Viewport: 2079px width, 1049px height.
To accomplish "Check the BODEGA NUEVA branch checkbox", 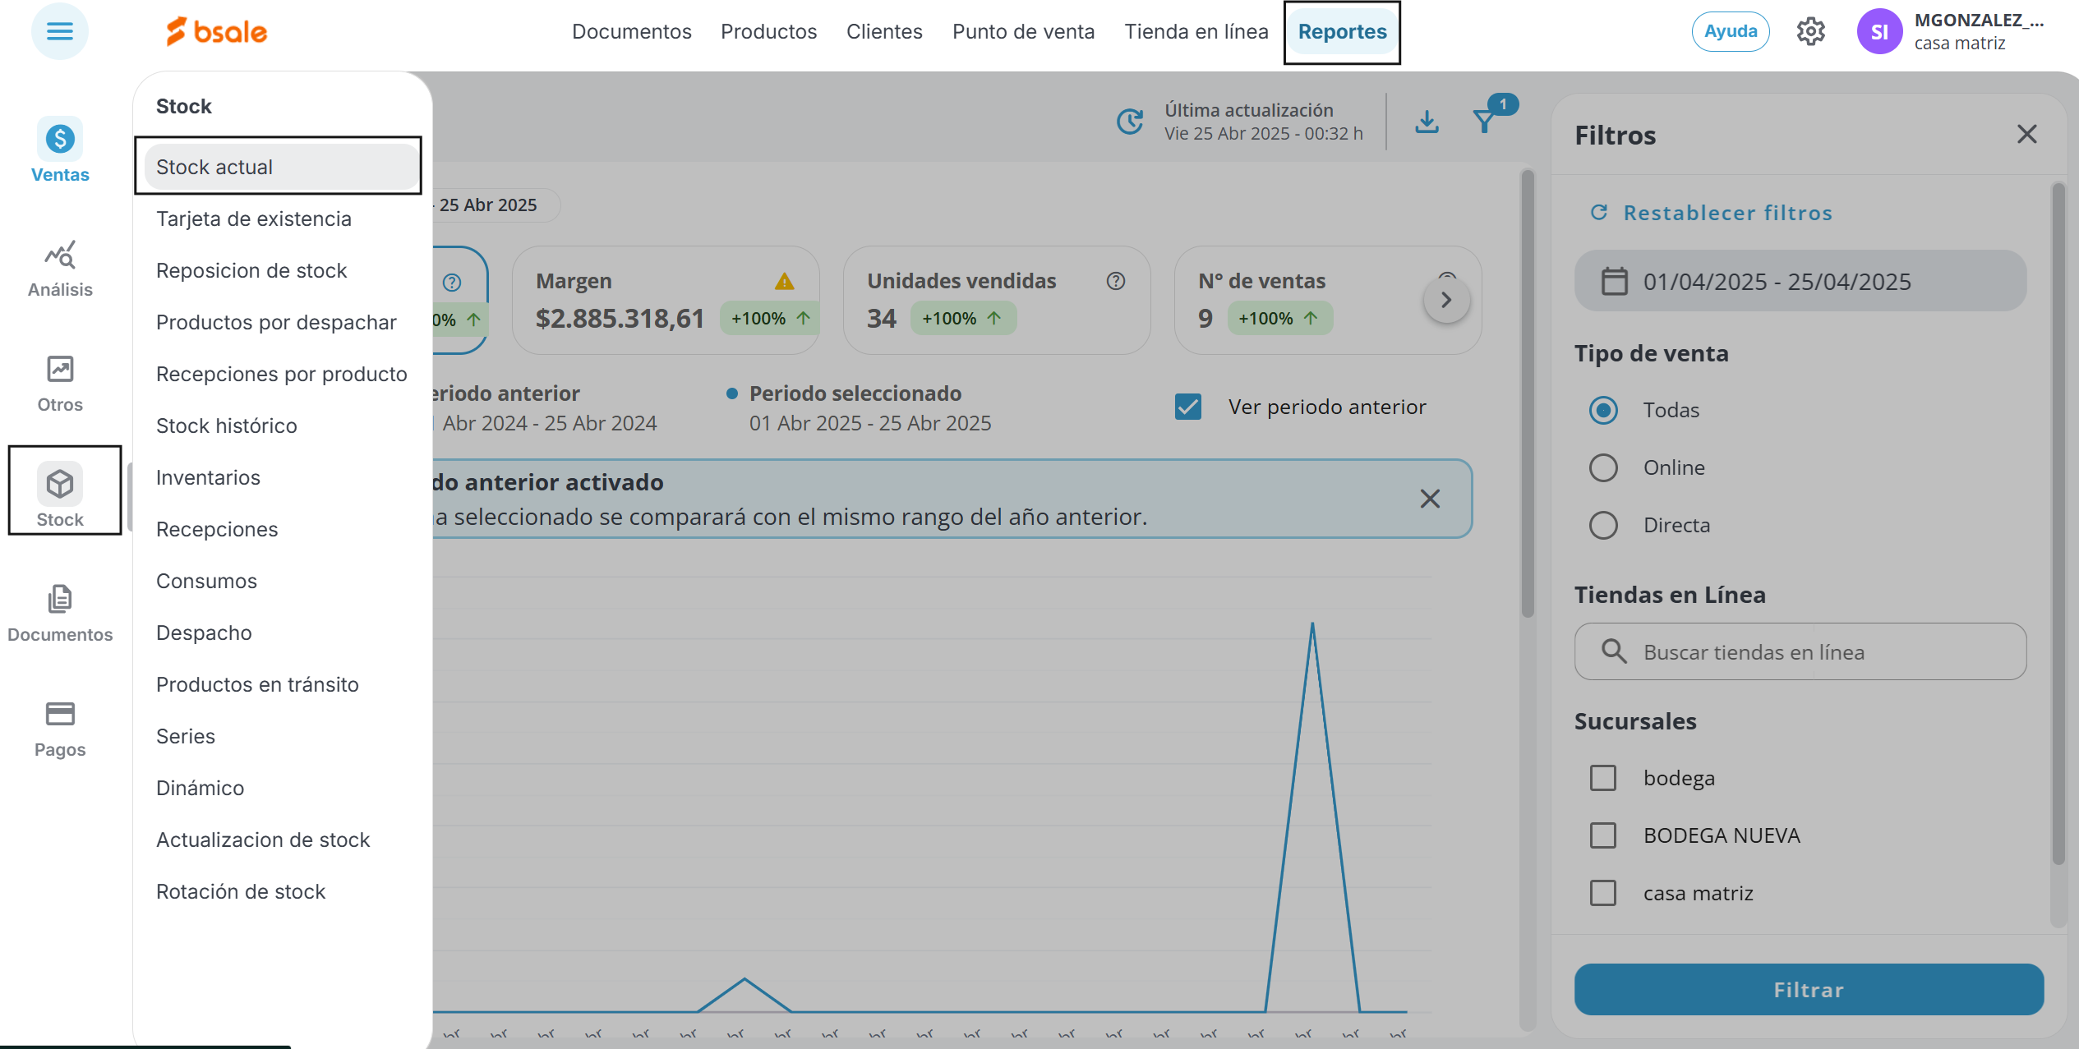I will pos(1603,835).
